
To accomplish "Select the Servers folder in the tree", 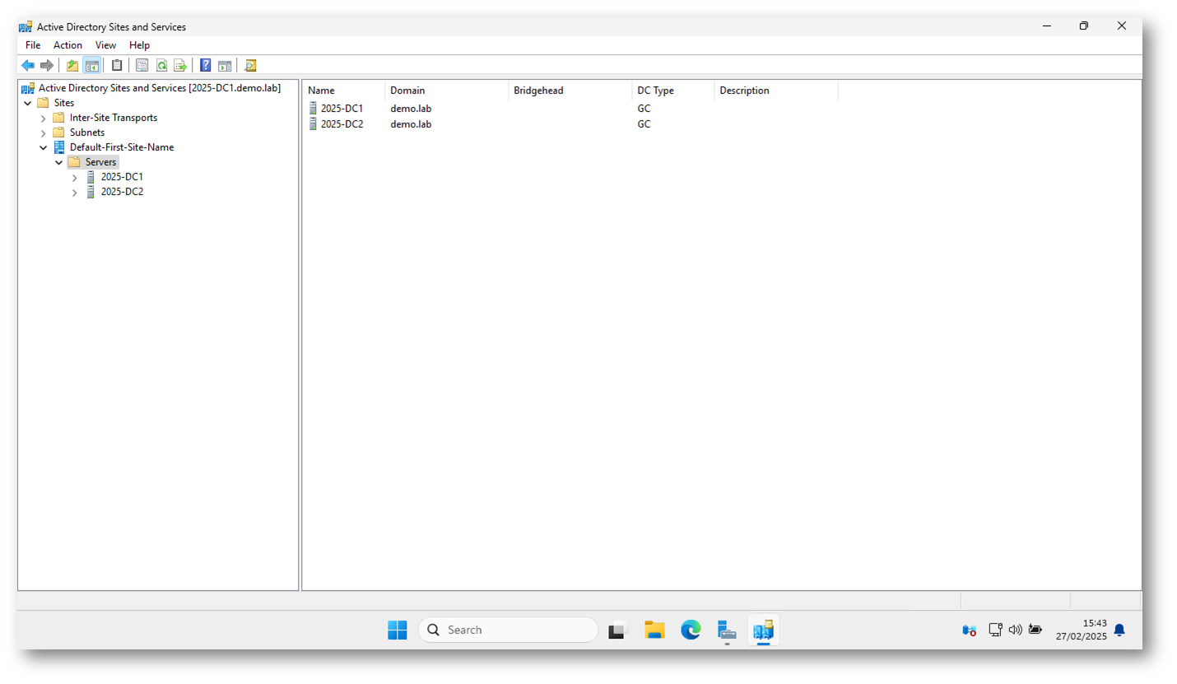I will pos(101,162).
